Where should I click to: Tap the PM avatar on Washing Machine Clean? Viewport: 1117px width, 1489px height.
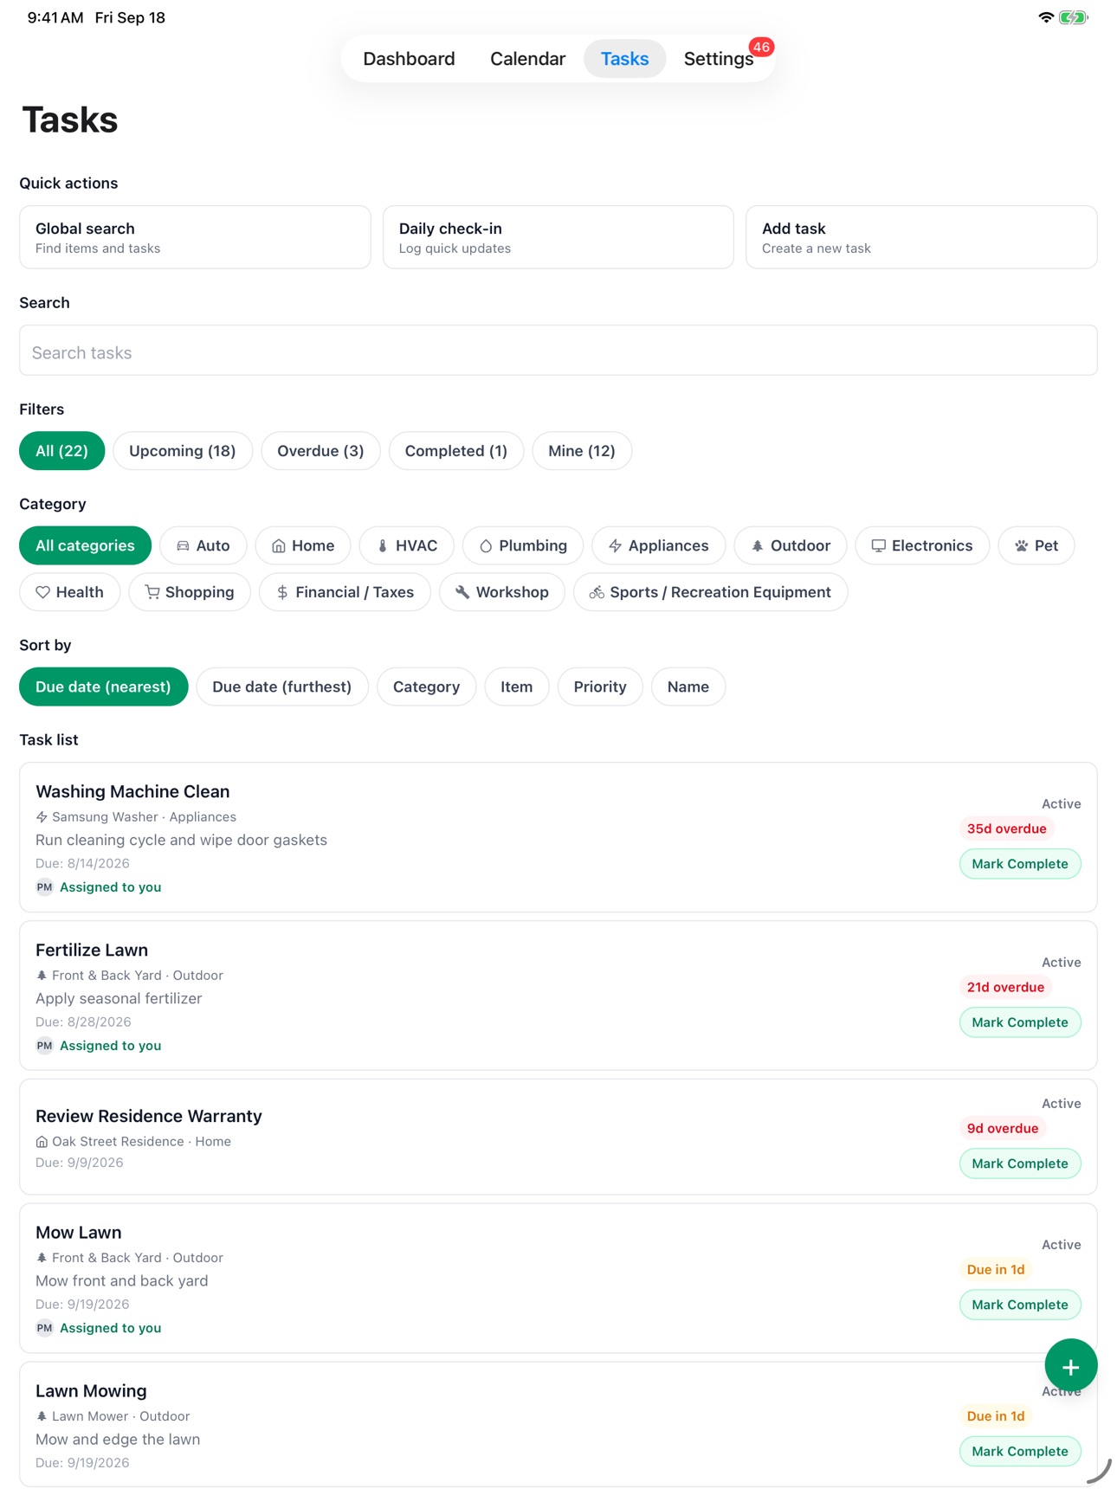(x=45, y=887)
